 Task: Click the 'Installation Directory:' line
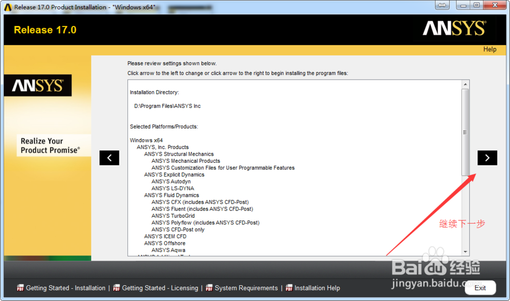coord(154,92)
